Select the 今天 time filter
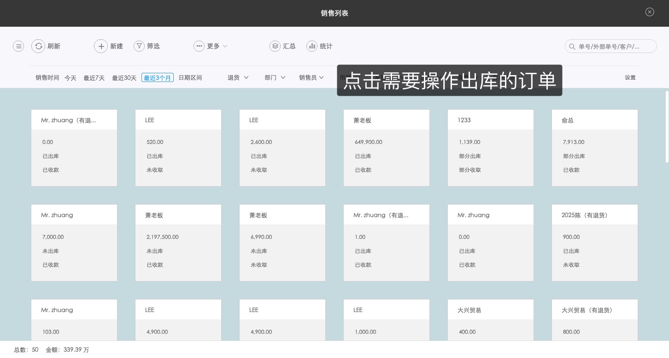669x358 pixels. click(x=71, y=77)
